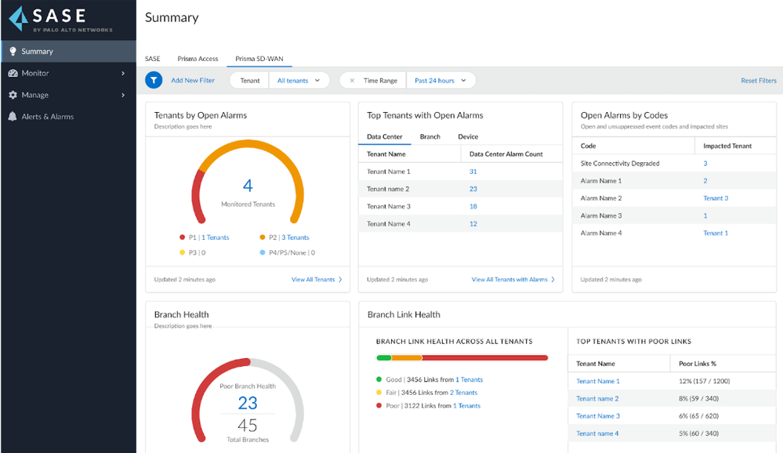Screen dimensions: 783x453
Task: Click the Manage gear icon in sidebar
Action: coord(13,96)
